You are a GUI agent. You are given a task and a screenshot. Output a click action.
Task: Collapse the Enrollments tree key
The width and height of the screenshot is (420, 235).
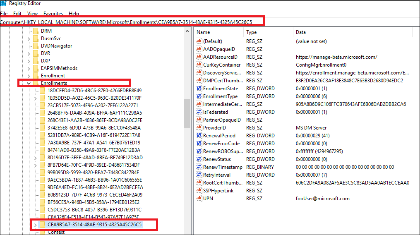click(29, 83)
